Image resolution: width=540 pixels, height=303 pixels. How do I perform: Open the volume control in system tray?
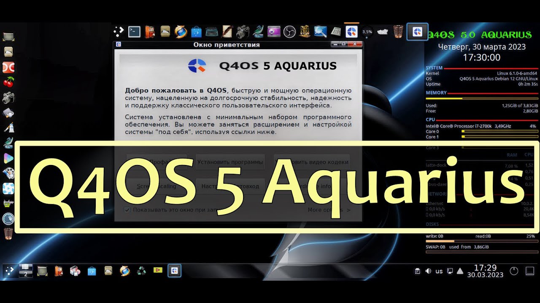tap(428, 271)
